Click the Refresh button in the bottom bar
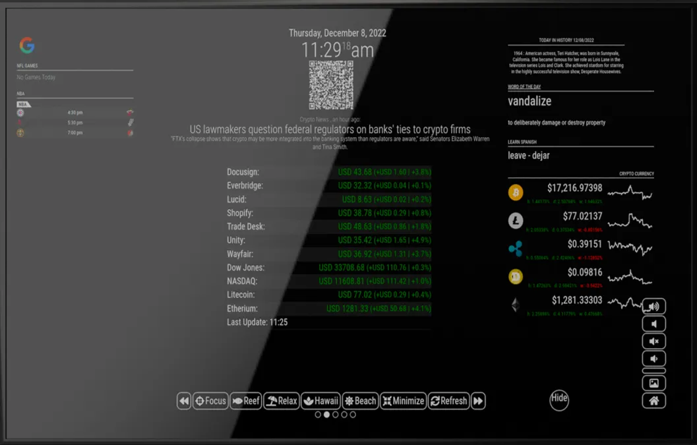 click(449, 401)
